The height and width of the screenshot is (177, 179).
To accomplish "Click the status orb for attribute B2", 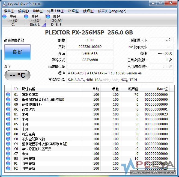I will (8, 119).
